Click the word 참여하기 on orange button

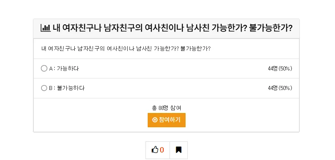(170, 120)
